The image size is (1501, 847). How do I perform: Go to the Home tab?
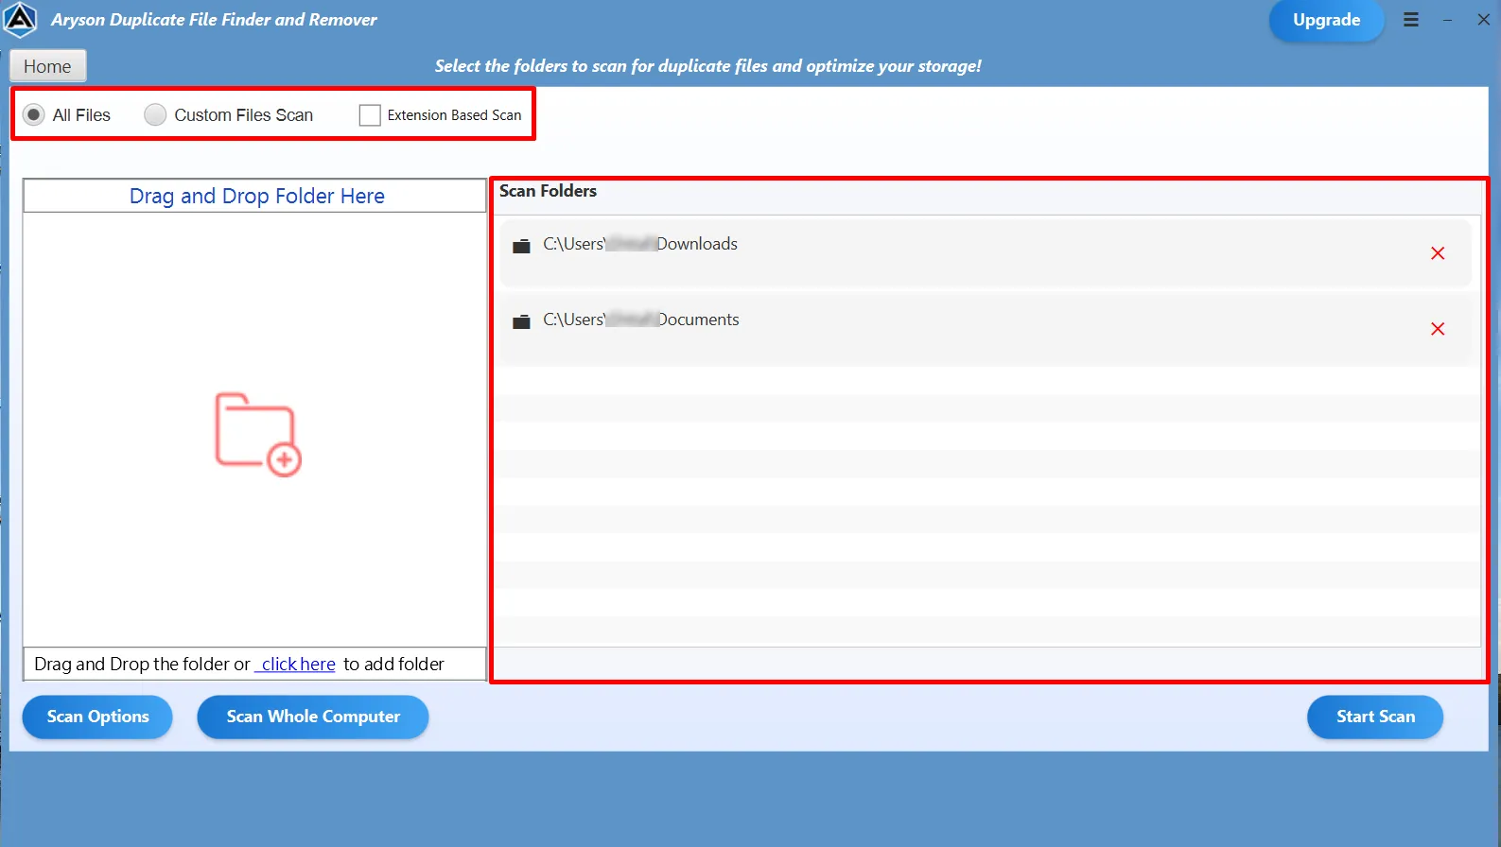(x=47, y=66)
